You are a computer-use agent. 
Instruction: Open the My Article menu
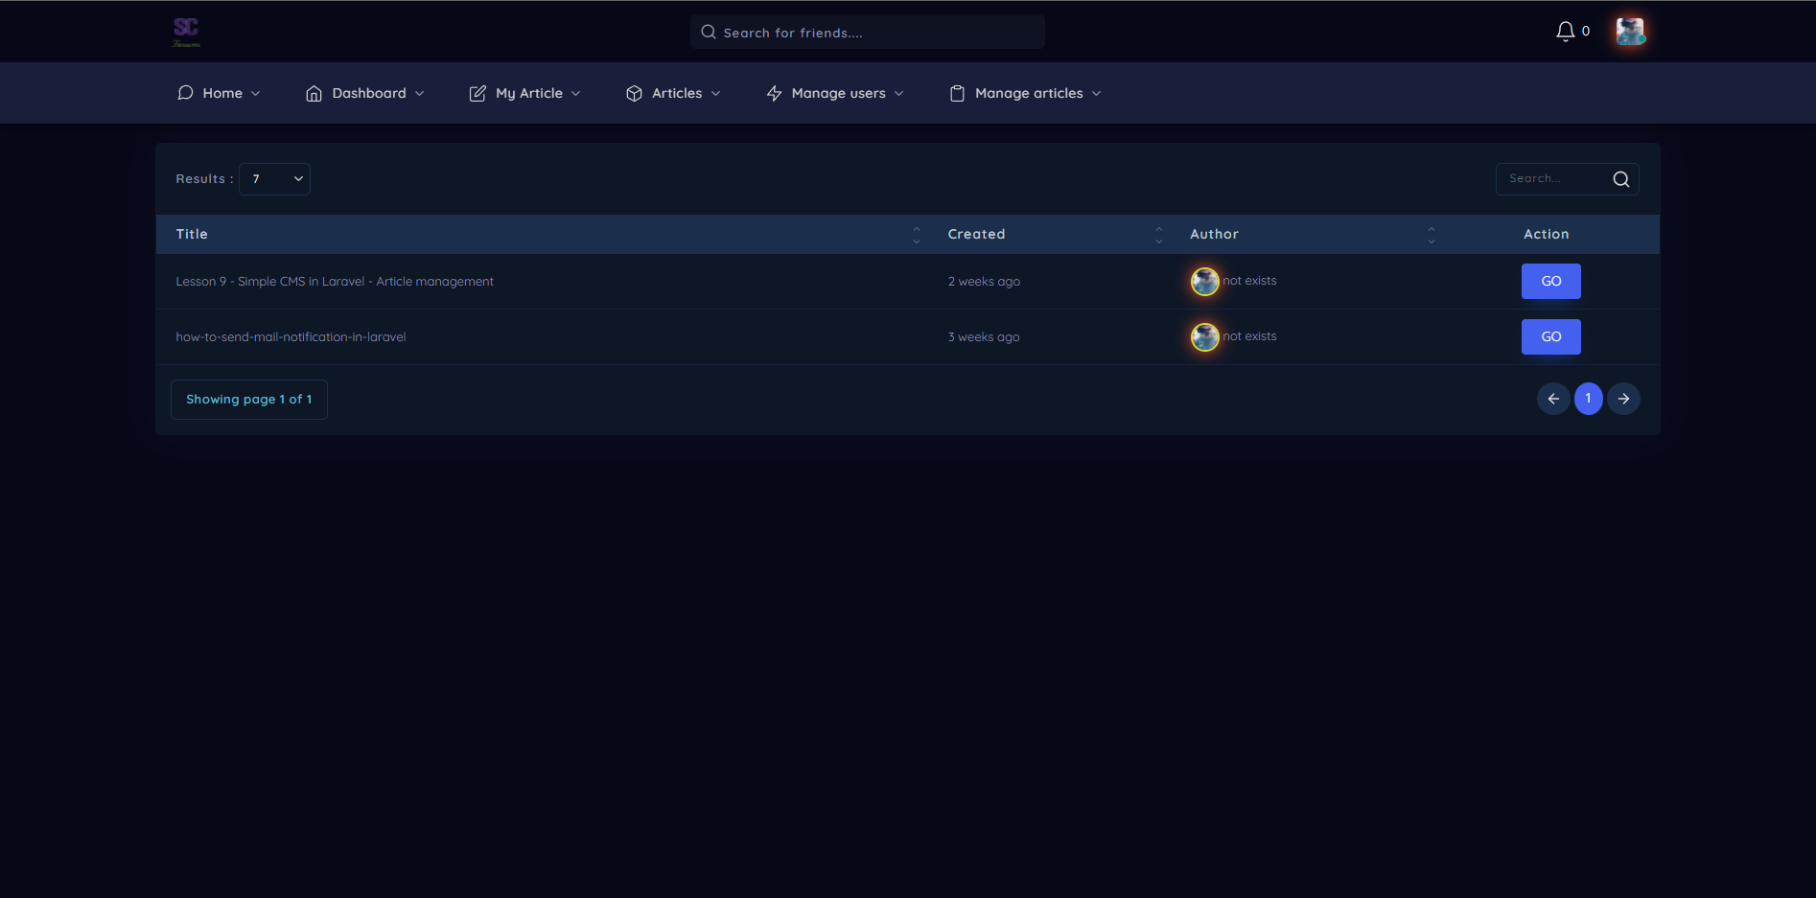[525, 93]
